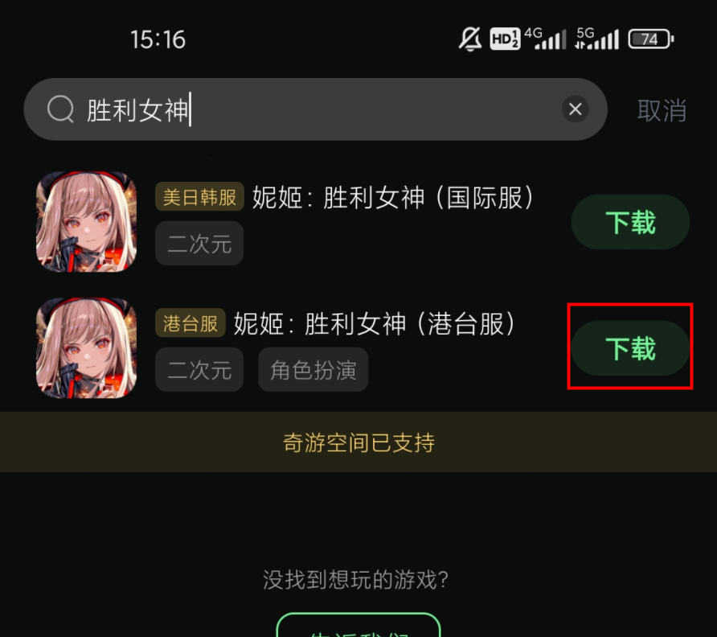This screenshot has height=637, width=717.
Task: Open 国际服 game icon thumbnail
Action: point(87,222)
